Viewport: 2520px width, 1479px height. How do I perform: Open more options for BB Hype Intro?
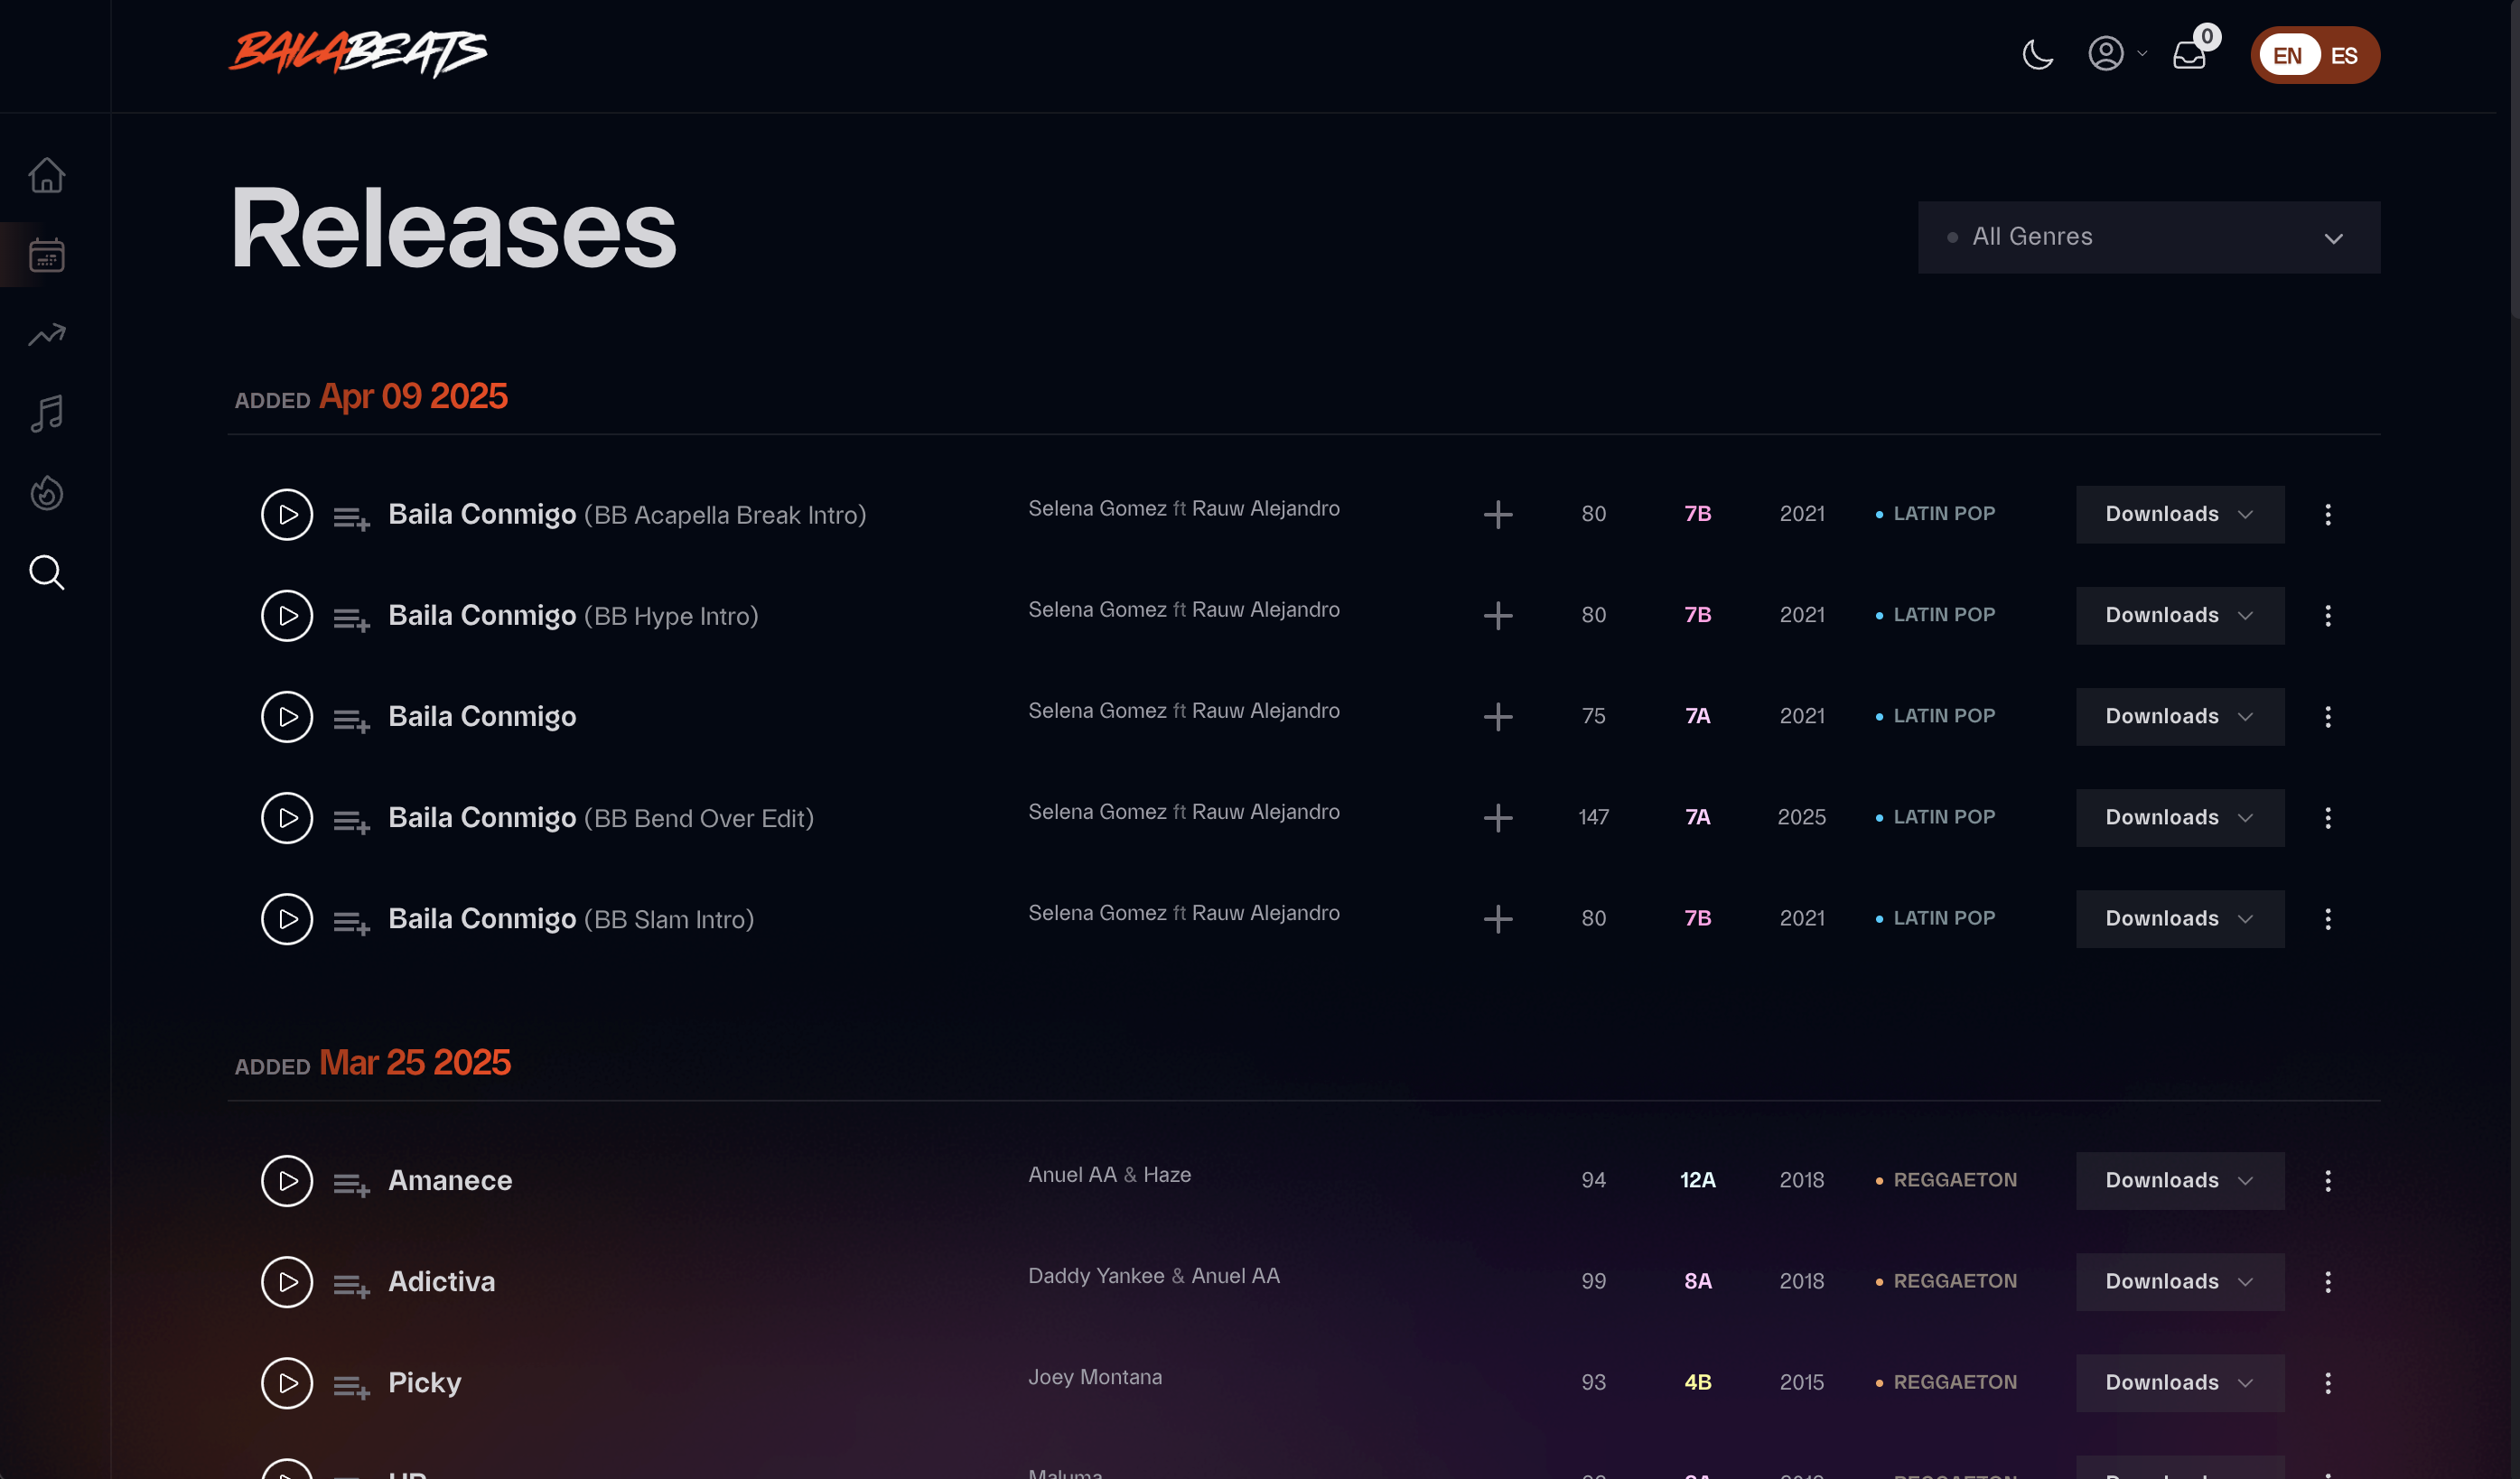pyautogui.click(x=2327, y=616)
